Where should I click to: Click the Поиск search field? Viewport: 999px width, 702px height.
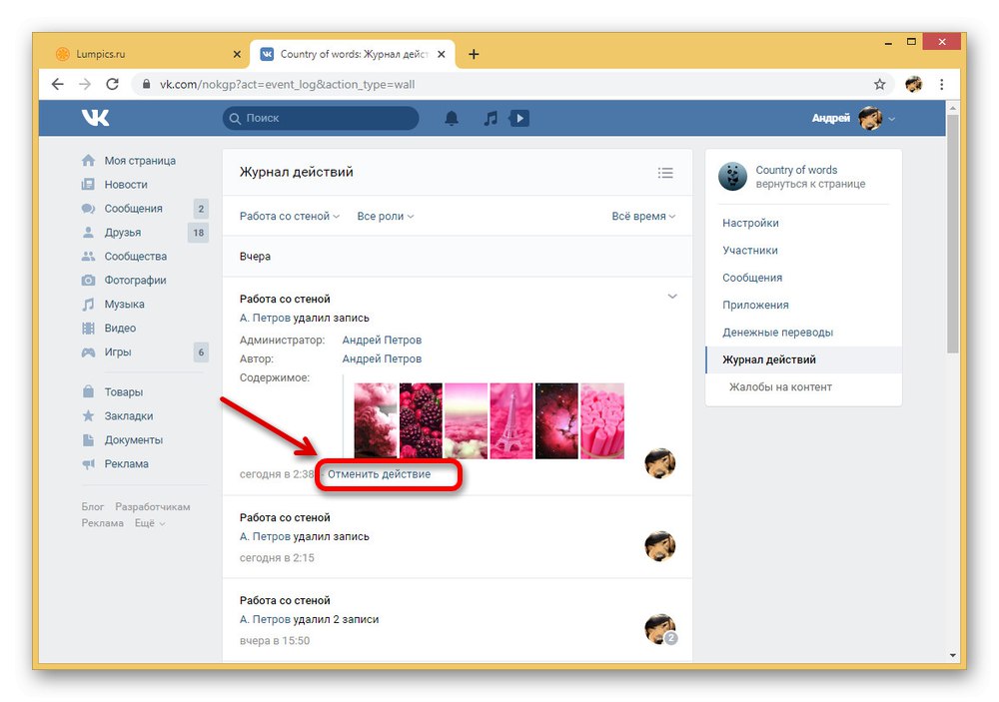pos(321,119)
